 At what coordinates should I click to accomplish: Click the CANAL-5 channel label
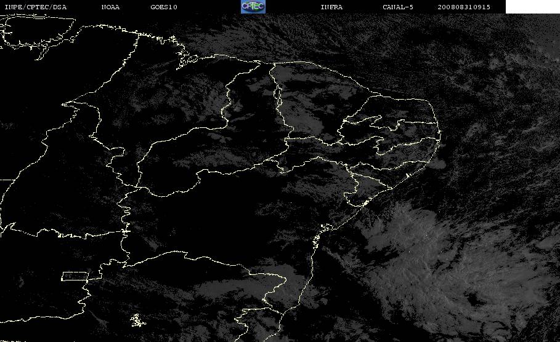point(398,7)
